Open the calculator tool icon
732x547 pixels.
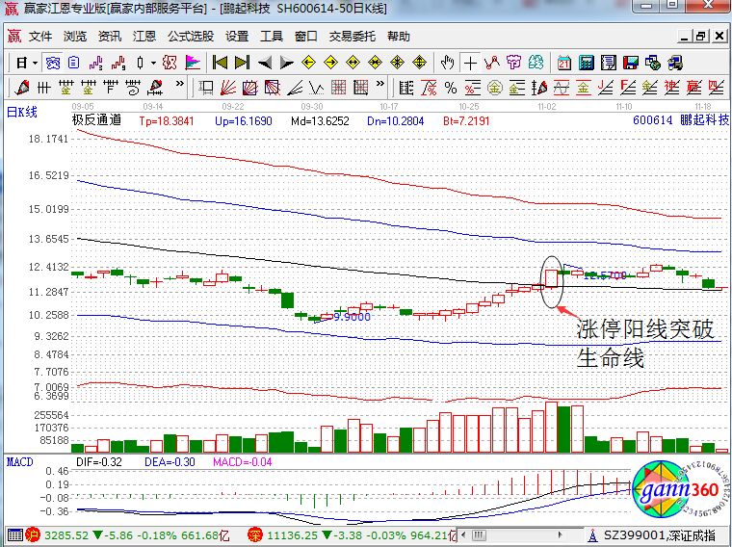(586, 63)
